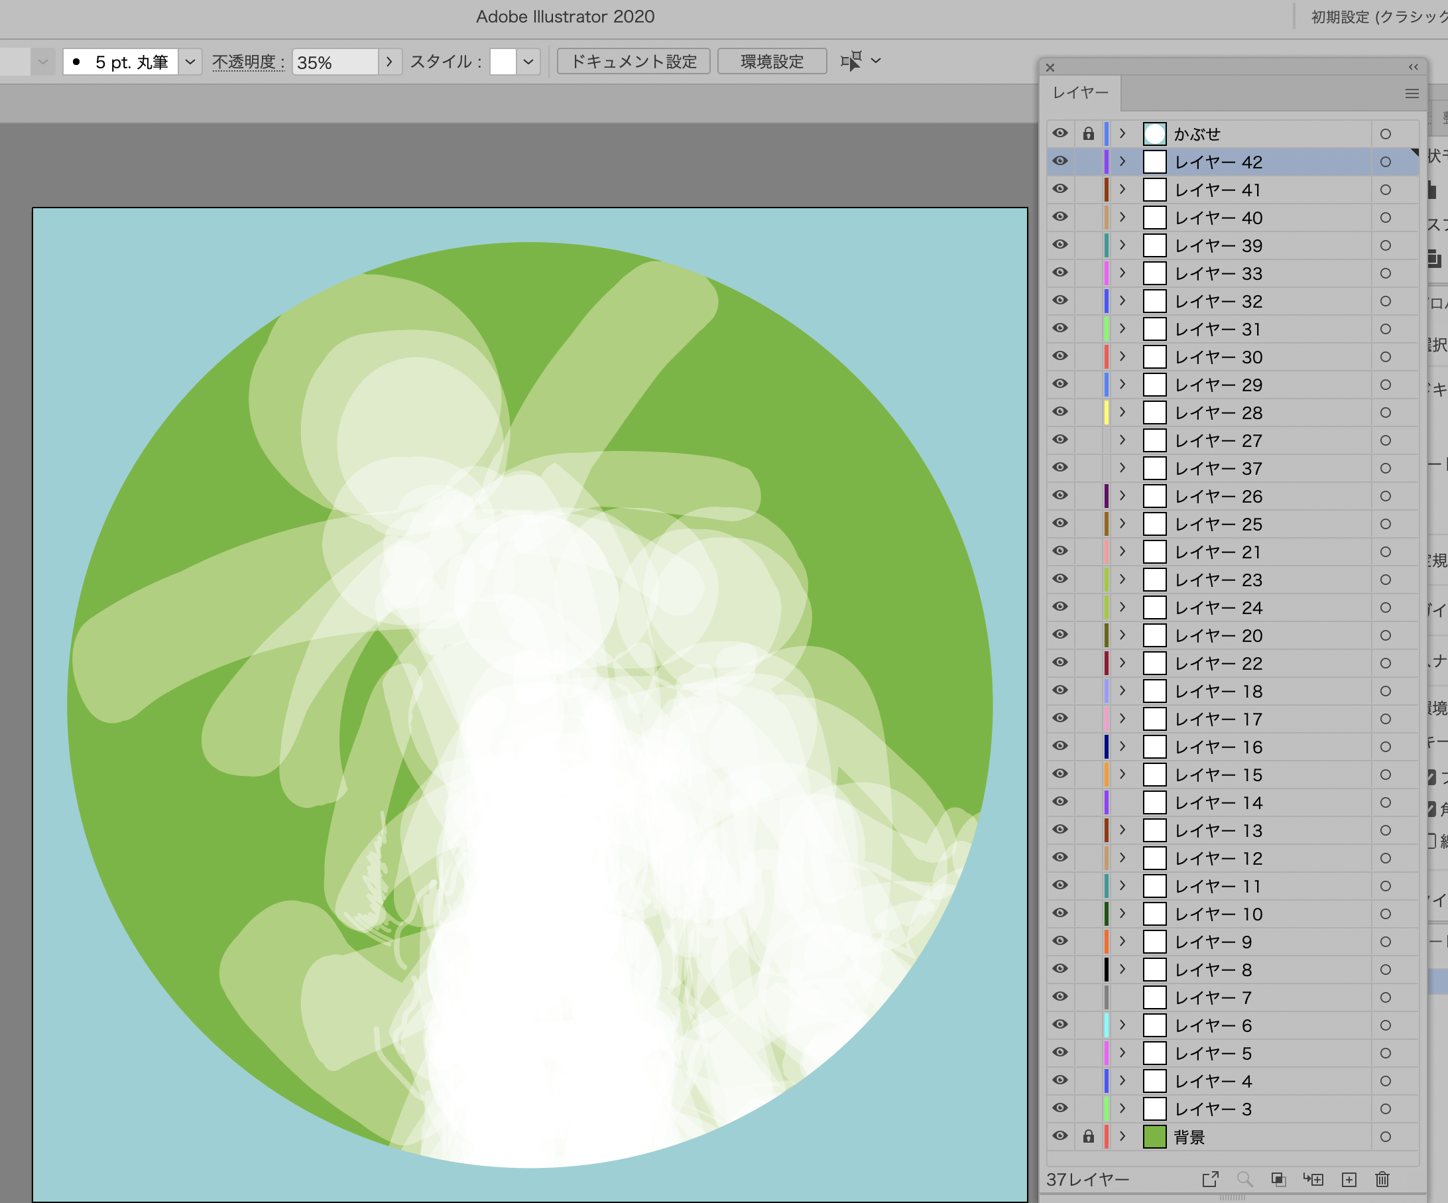Image resolution: width=1448 pixels, height=1203 pixels.
Task: Click the green thumbnail of 背景 layer
Action: [x=1155, y=1136]
